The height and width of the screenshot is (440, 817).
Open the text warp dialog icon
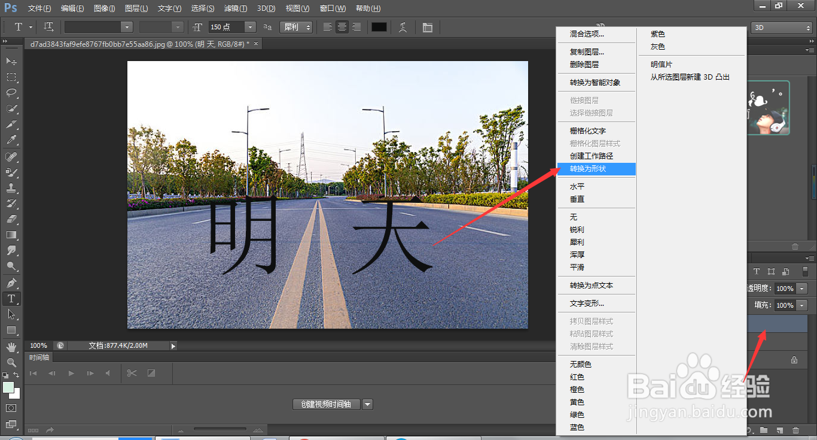(404, 26)
